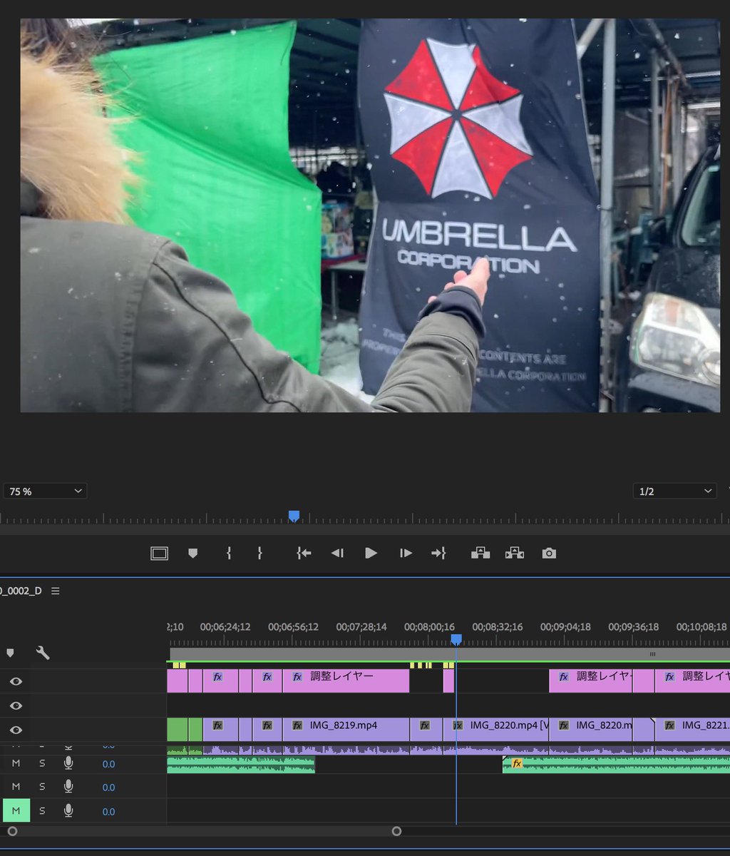Solo the track with green highlighted M

[x=42, y=811]
